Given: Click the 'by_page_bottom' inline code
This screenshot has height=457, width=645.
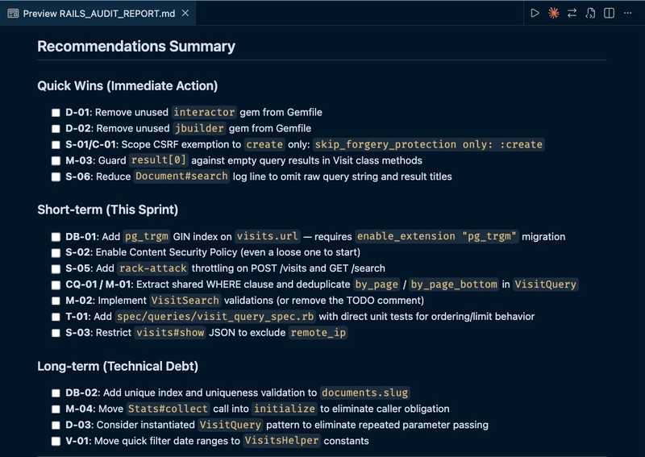Looking at the screenshot, I should click(x=454, y=284).
